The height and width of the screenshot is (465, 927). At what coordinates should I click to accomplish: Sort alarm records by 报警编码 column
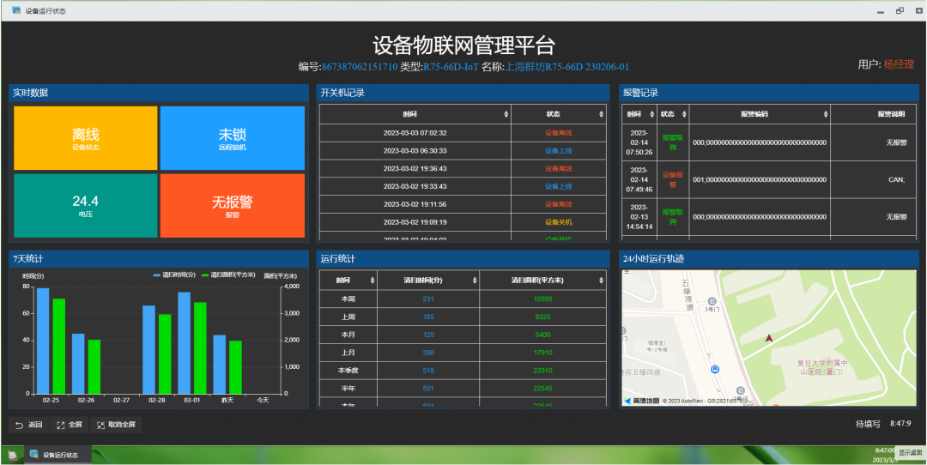coord(759,114)
